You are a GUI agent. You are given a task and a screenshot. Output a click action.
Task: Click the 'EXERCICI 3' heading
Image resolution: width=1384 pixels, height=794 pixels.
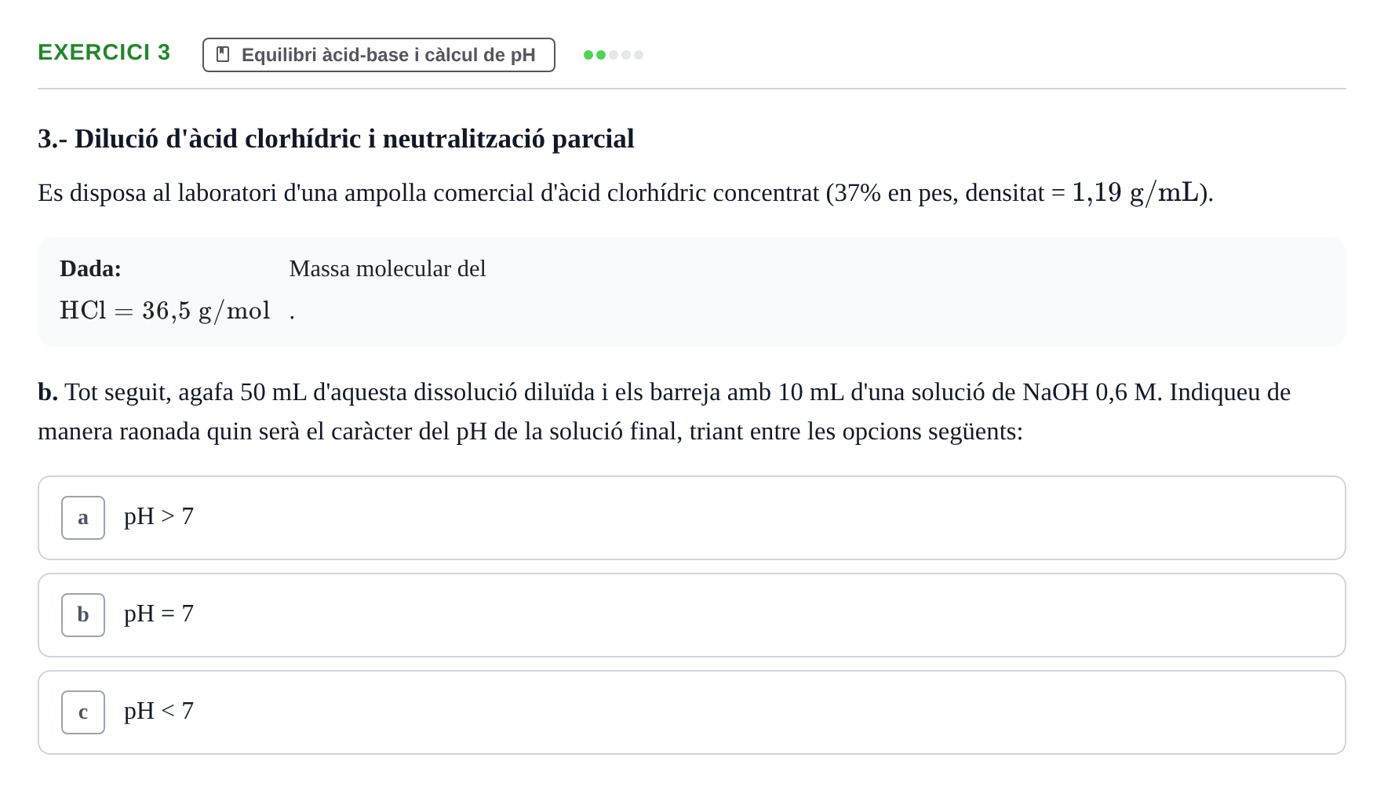(x=104, y=53)
